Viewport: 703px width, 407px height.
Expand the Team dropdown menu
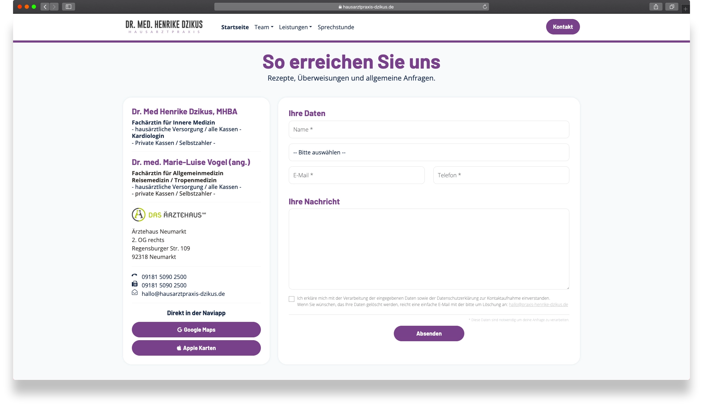click(264, 27)
